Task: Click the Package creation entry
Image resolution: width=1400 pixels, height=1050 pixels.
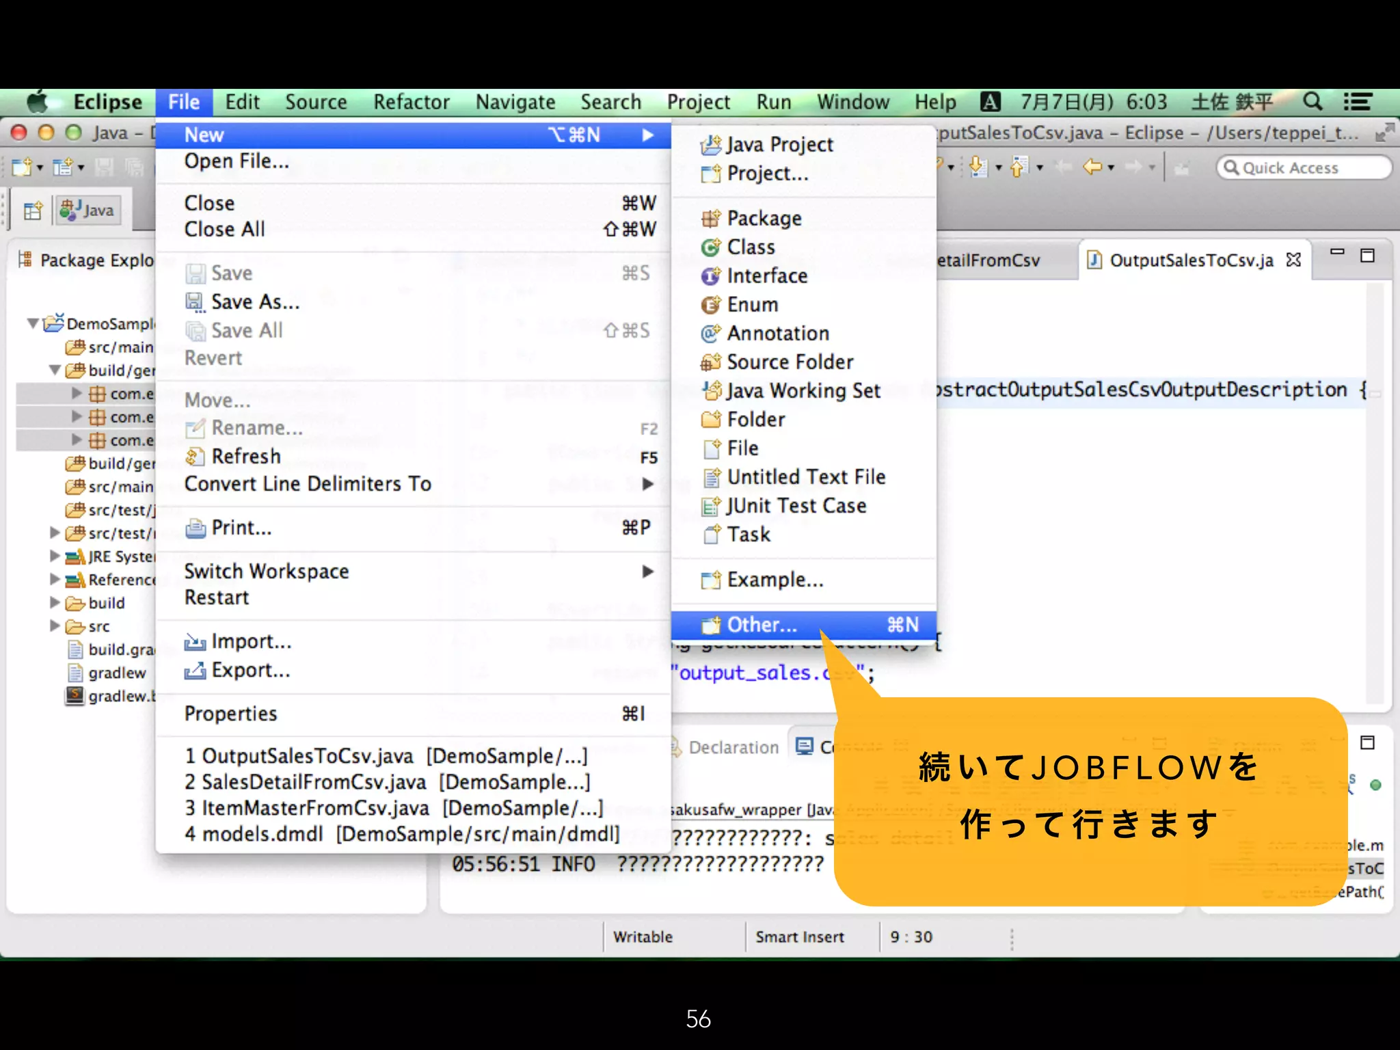Action: click(x=764, y=218)
